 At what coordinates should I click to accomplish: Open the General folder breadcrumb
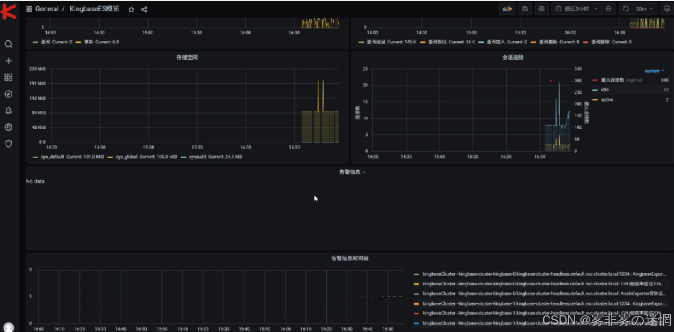coord(47,9)
